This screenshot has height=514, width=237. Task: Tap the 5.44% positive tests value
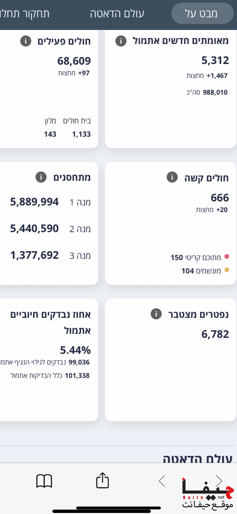point(75,350)
